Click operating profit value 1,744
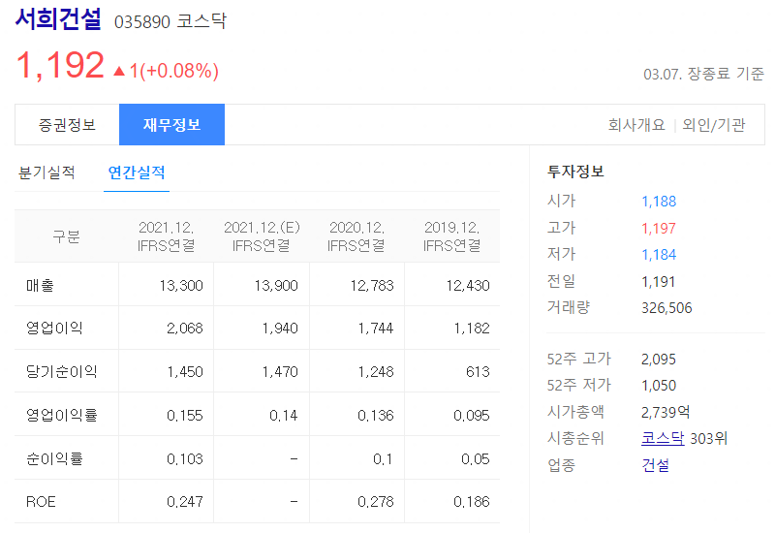This screenshot has height=533, width=775. (376, 329)
